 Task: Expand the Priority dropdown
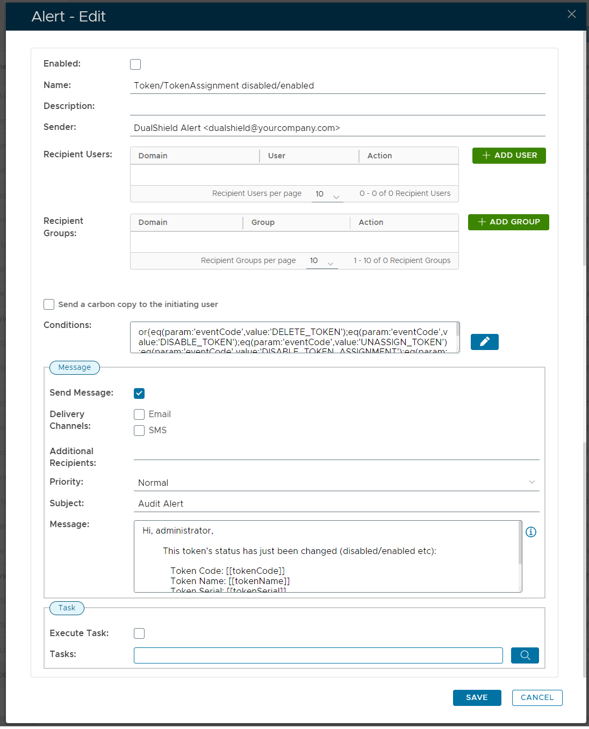[x=336, y=483]
